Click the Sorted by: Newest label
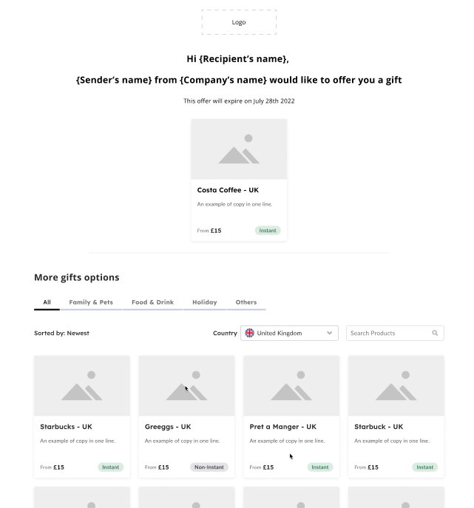474x508 pixels. pyautogui.click(x=61, y=333)
